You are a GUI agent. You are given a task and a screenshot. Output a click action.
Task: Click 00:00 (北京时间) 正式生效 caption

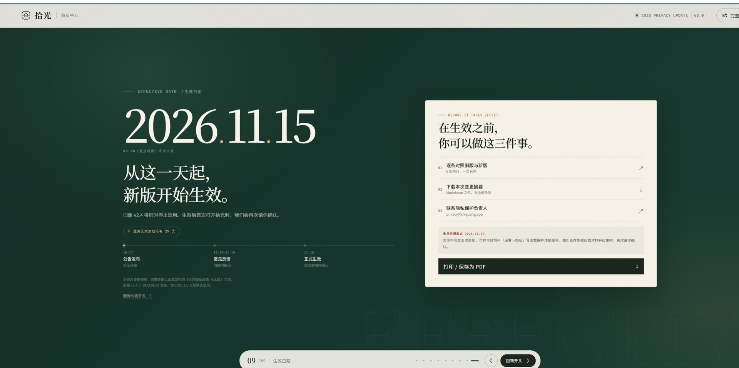(148, 151)
